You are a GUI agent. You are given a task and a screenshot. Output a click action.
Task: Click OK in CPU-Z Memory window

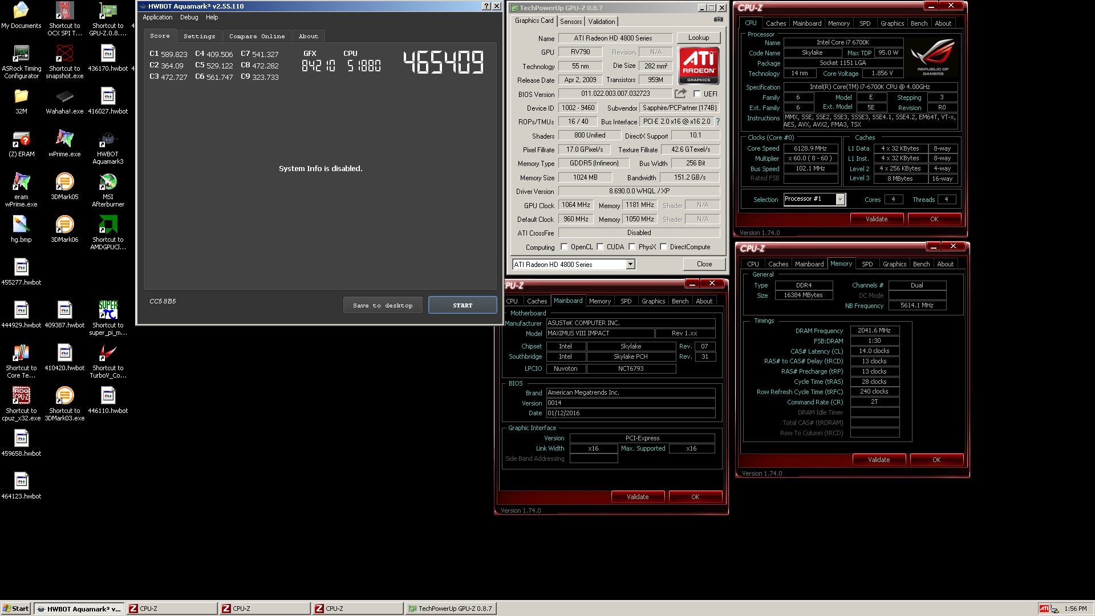[x=936, y=460]
